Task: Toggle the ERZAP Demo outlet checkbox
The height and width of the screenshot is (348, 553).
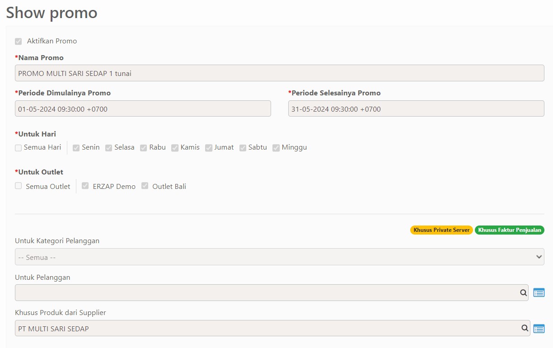Action: (85, 186)
